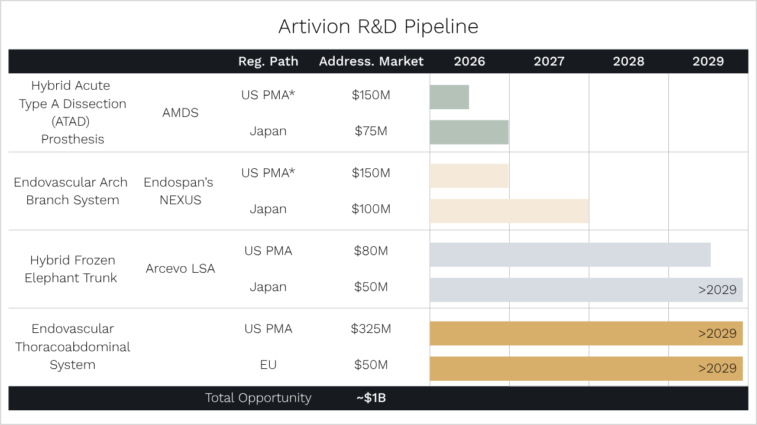Image resolution: width=757 pixels, height=425 pixels.
Task: Select the 2028 column header
Action: (628, 61)
